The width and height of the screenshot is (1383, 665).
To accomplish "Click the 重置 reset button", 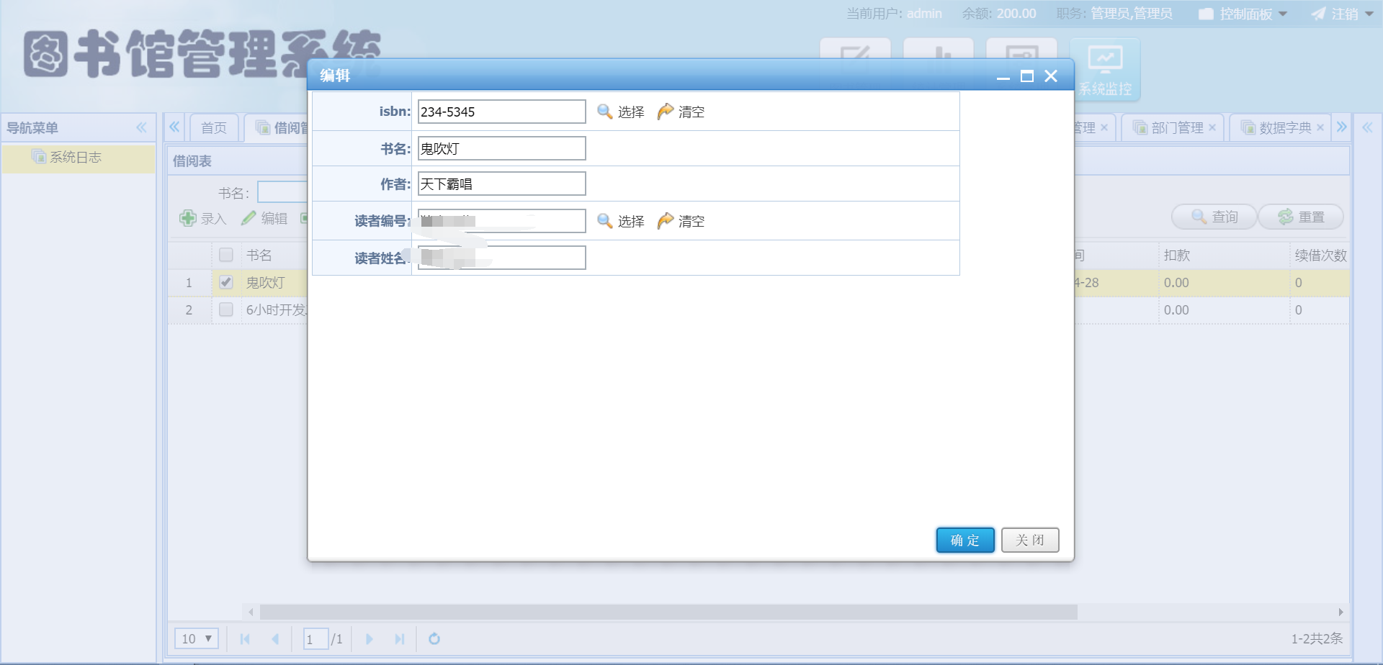I will pyautogui.click(x=1301, y=217).
